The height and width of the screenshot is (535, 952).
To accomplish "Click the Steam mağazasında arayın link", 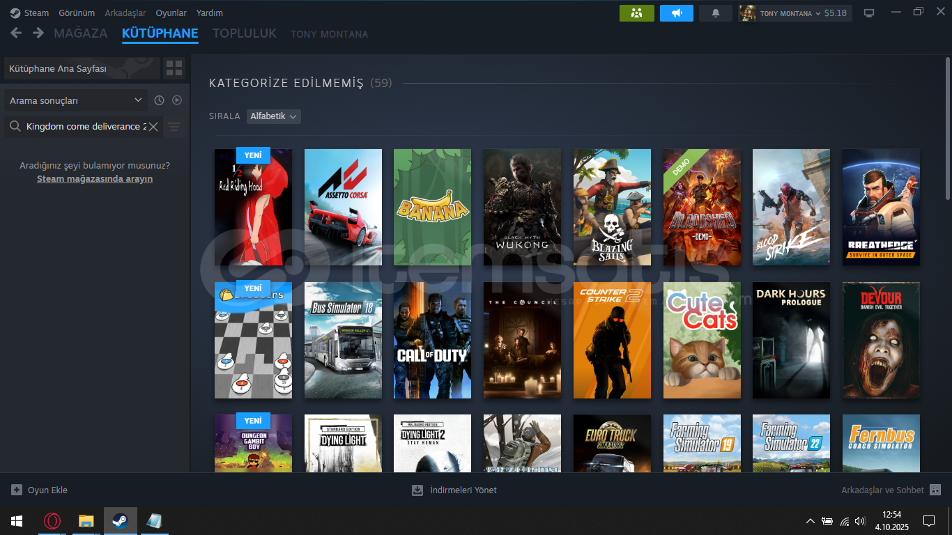I will [x=95, y=179].
